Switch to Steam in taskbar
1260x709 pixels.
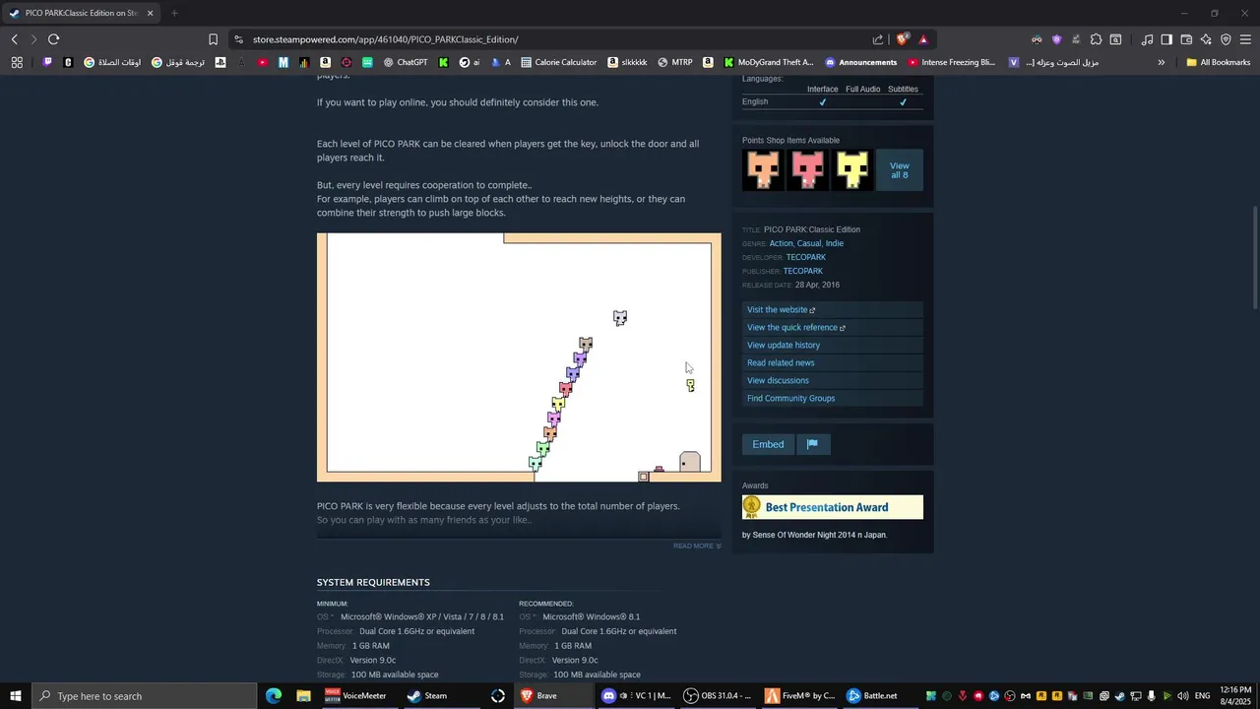pyautogui.click(x=441, y=696)
